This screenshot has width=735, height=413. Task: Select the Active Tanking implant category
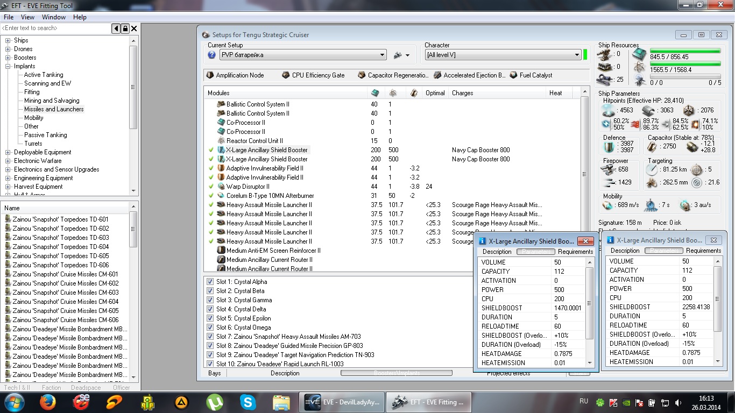click(x=44, y=75)
